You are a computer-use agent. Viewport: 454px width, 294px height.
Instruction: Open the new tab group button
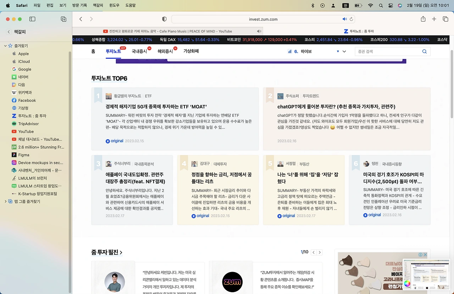(63, 19)
